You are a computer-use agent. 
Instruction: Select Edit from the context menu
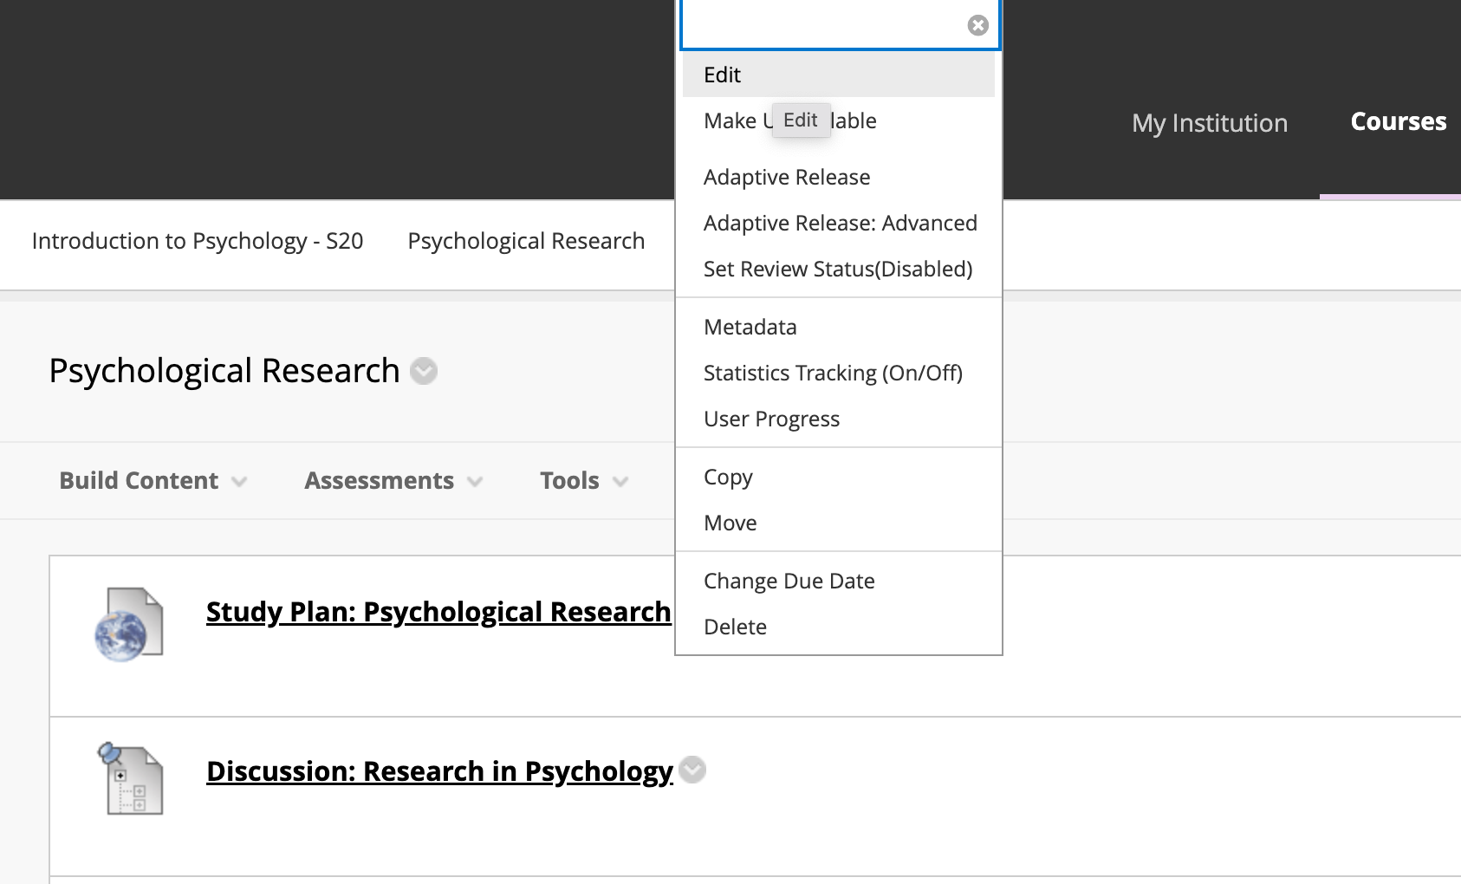(723, 75)
